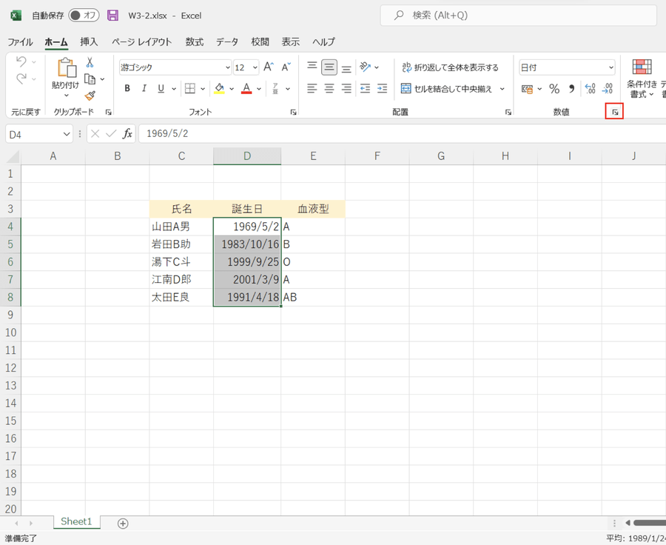Toggle underline formatting

point(161,89)
